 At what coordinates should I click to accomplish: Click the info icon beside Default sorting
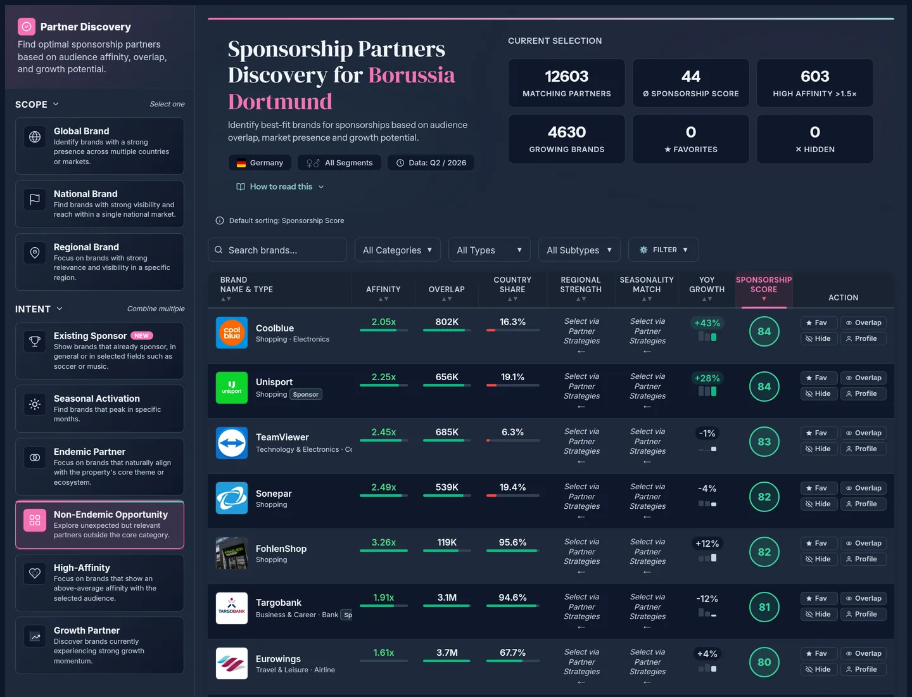tap(220, 221)
